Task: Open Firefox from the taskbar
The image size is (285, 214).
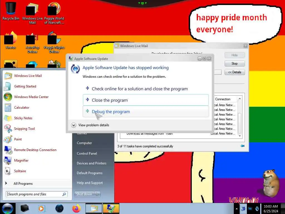Action: 77,208
